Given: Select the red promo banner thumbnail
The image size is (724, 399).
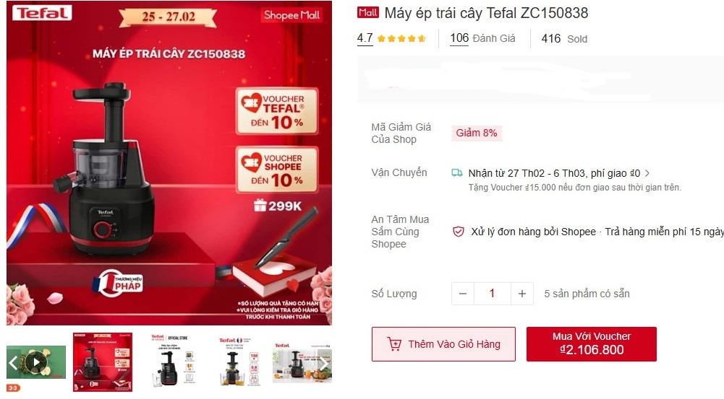Looking at the screenshot, I should click(x=103, y=362).
